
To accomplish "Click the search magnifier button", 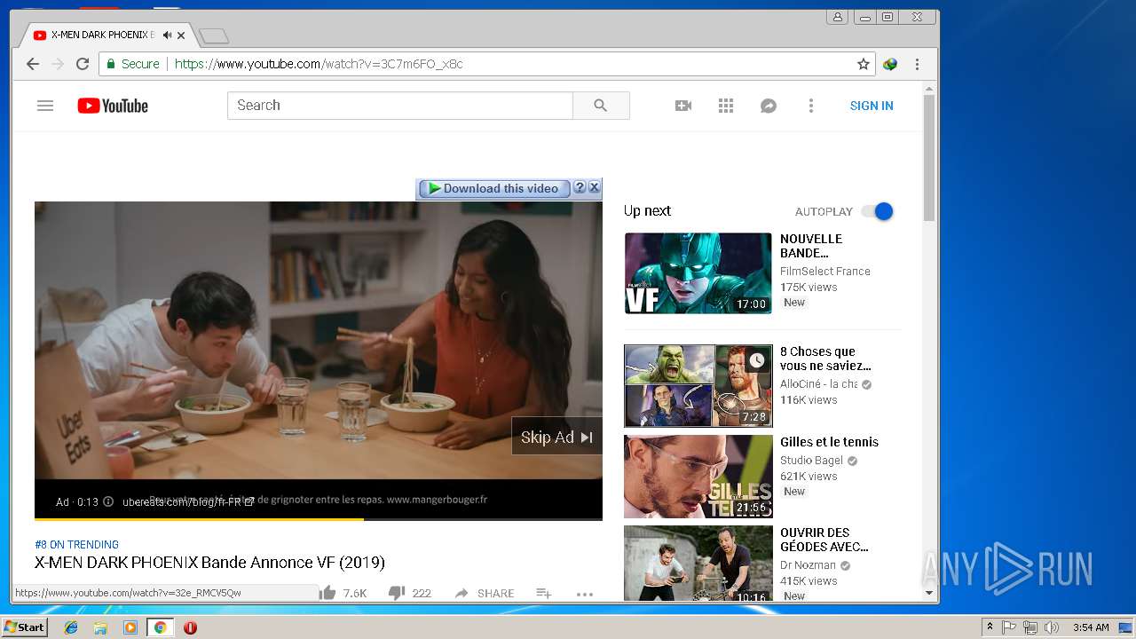I will (x=601, y=106).
